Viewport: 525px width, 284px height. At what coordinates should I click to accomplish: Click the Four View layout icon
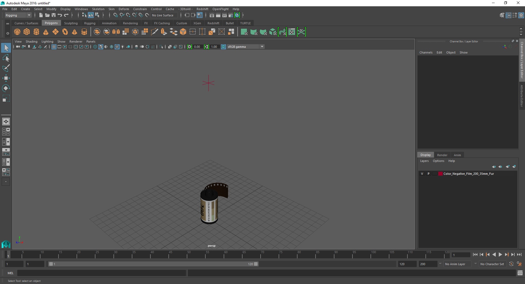pyautogui.click(x=6, y=132)
